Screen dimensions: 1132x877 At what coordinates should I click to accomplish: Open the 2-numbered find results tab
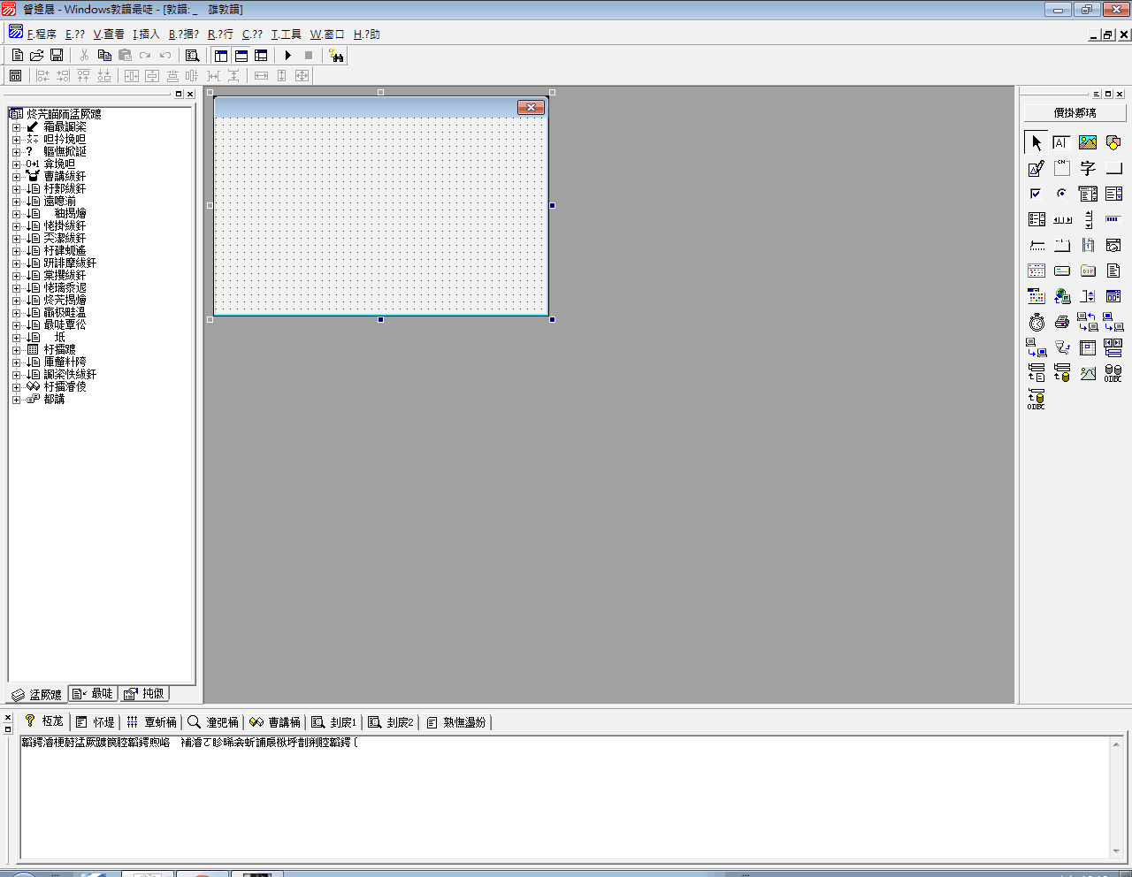391,722
